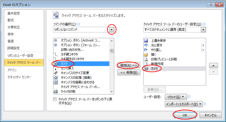Click the キャンセル button
Image resolution: width=226 pixels, height=122 pixels.
210,115
